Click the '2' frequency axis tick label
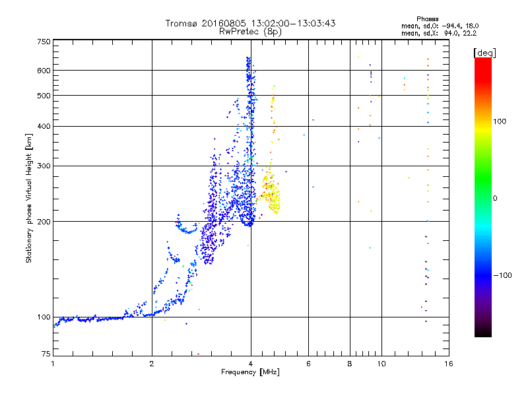Image resolution: width=528 pixels, height=396 pixels. point(152,364)
